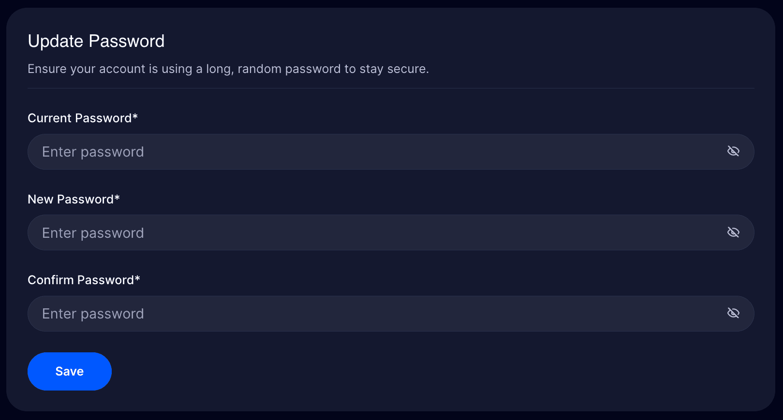Click the hide-password icon in the first field
Viewport: 783px width, 420px height.
pyautogui.click(x=733, y=151)
